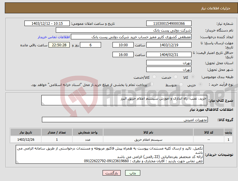This screenshot has width=238, height=181.
Task: Open اطلاعات تماس خریدار link
Action: 54,37
